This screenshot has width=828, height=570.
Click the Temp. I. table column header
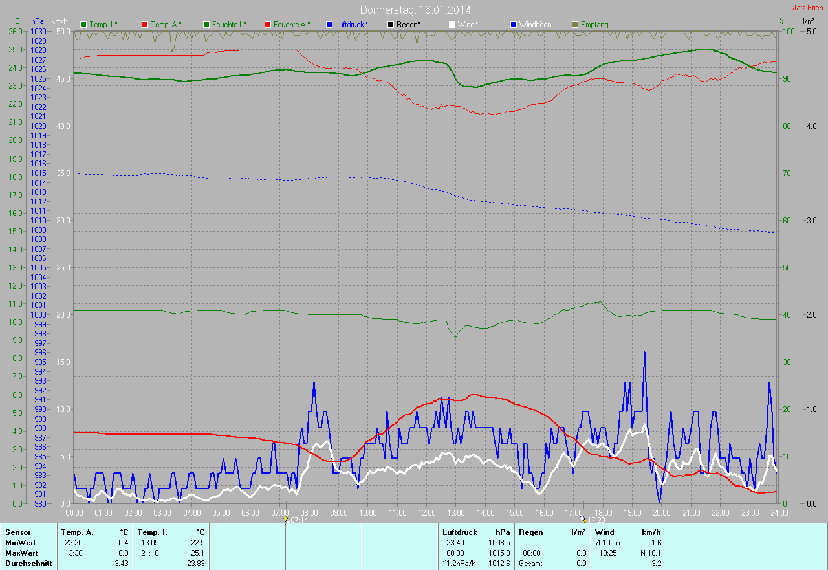[x=152, y=532]
